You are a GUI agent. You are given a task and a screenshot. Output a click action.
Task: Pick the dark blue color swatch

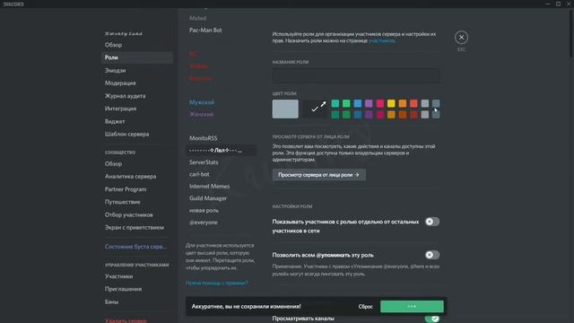click(x=358, y=115)
